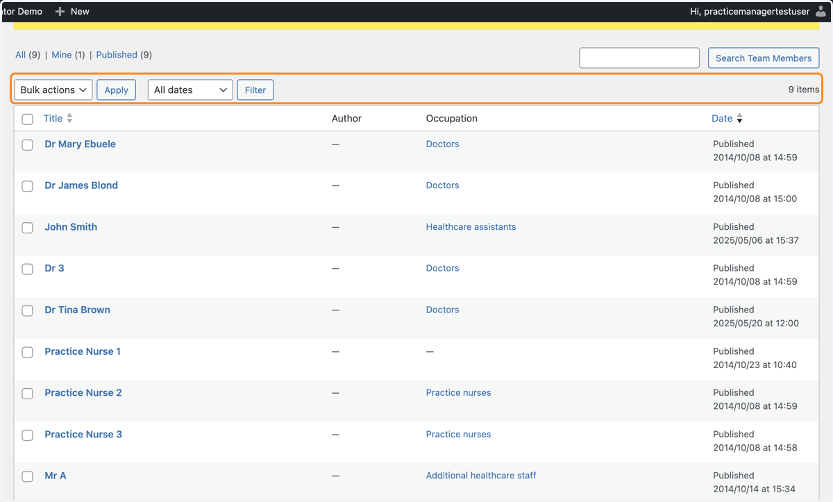Open the John Smith entry
This screenshot has width=833, height=502.
point(71,227)
